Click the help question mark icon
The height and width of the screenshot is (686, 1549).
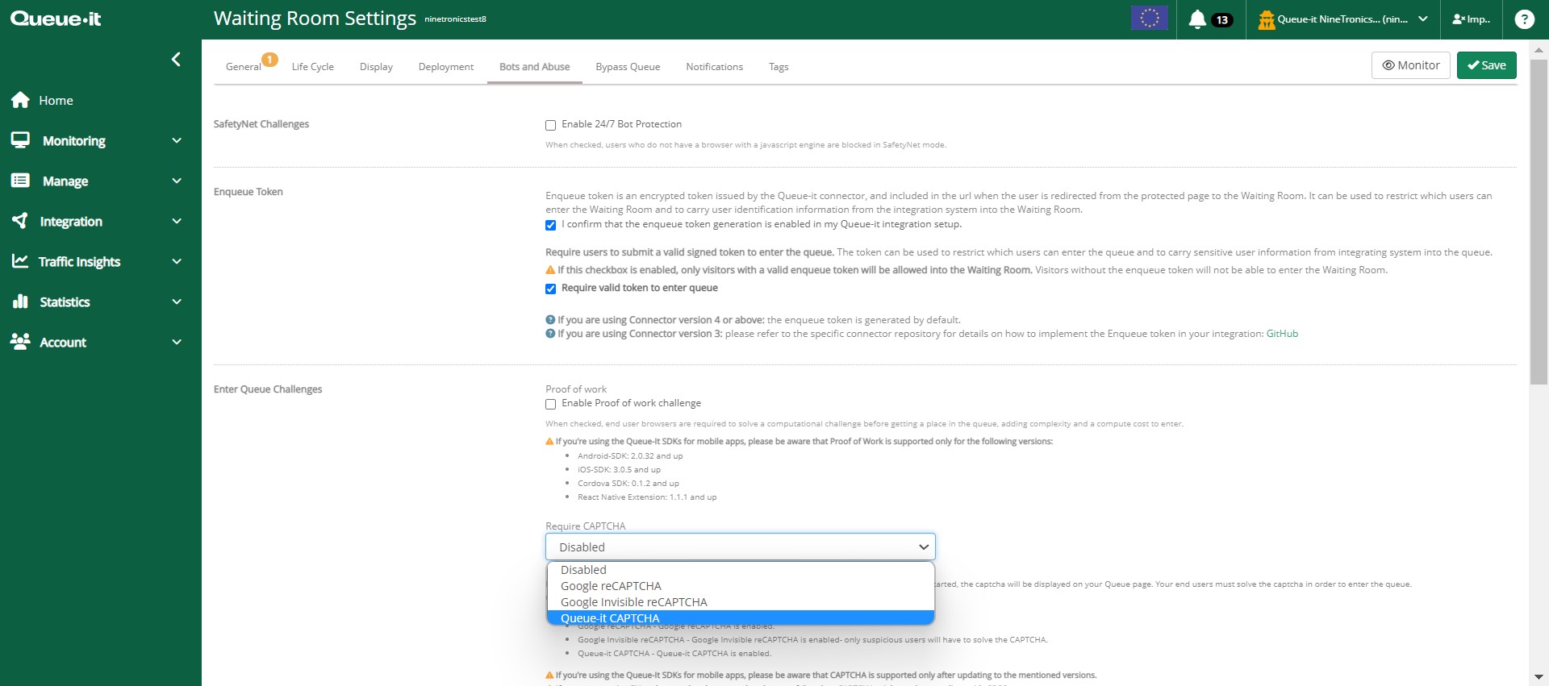[1524, 19]
